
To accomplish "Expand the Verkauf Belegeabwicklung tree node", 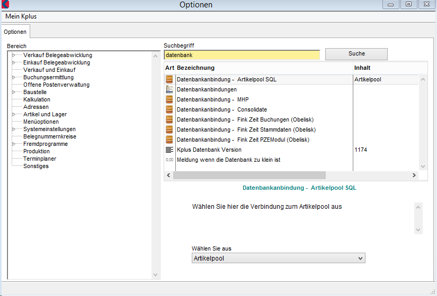I will 13,55.
